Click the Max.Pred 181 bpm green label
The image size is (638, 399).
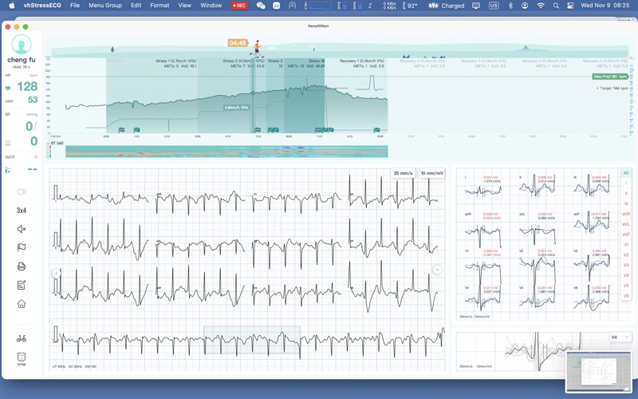610,77
